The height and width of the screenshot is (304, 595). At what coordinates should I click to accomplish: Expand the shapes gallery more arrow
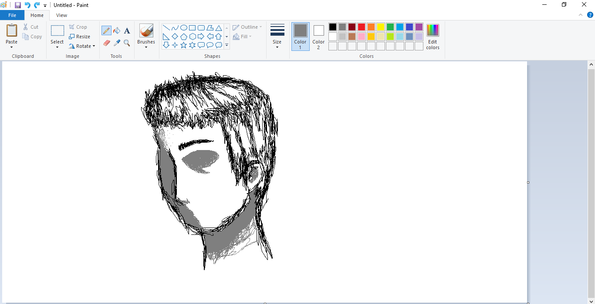click(227, 45)
